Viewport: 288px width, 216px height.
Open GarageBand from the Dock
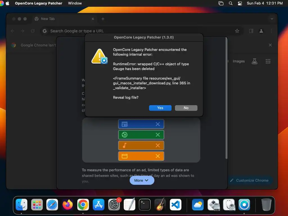(160, 204)
